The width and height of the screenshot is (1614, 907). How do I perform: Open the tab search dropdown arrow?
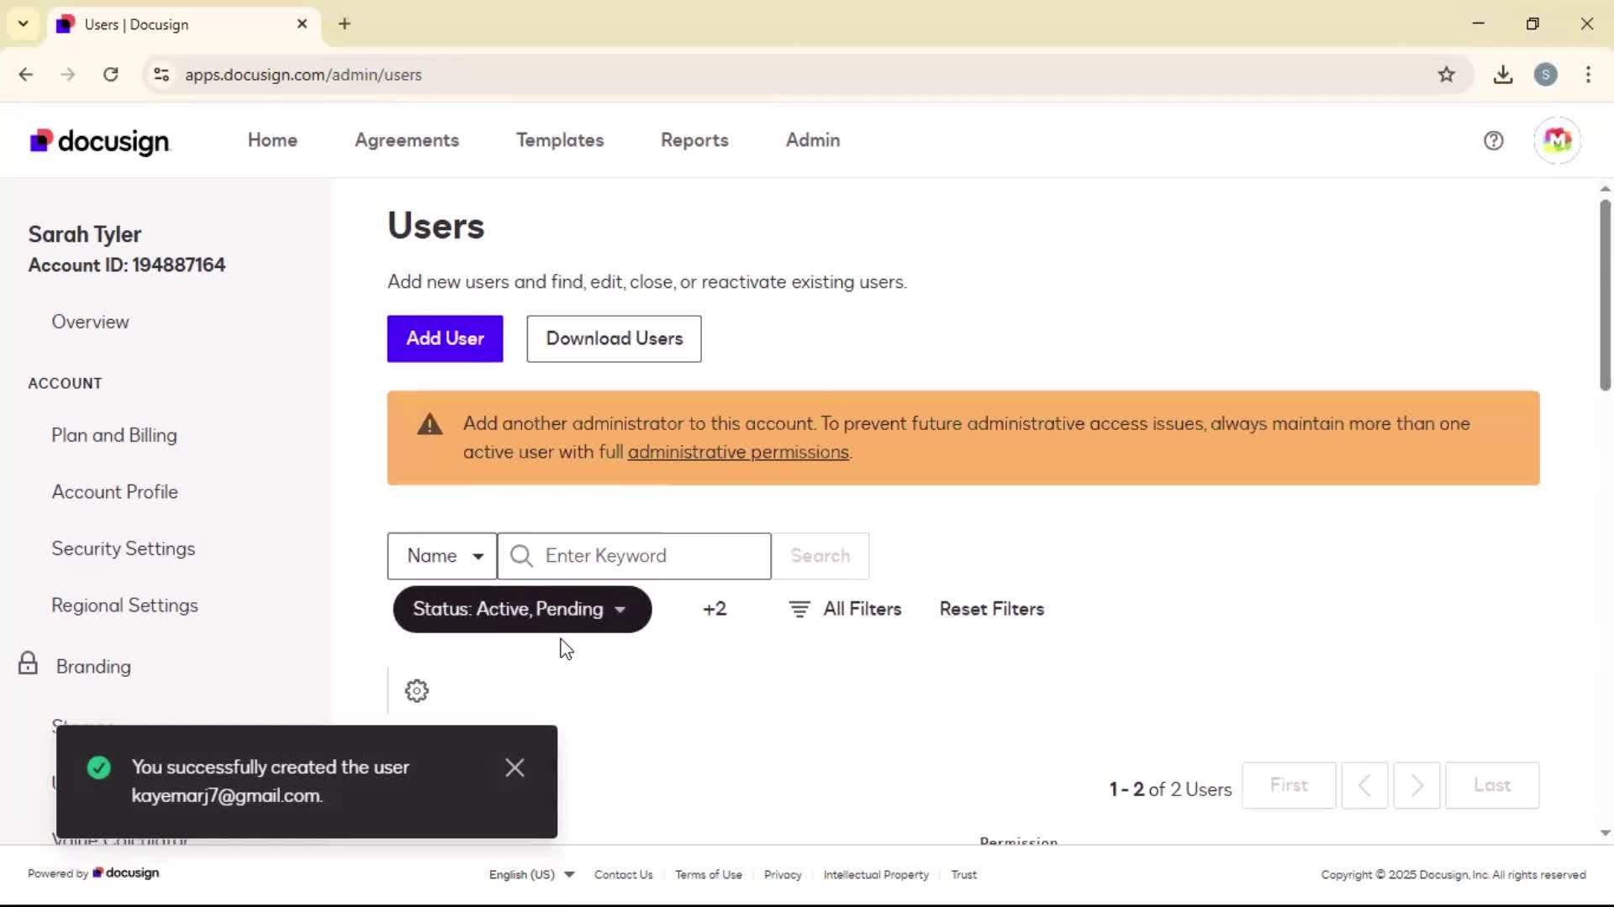[23, 24]
